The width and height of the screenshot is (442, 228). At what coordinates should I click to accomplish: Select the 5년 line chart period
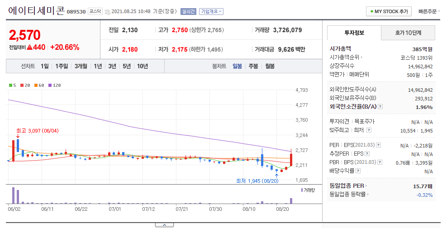pyautogui.click(x=127, y=66)
